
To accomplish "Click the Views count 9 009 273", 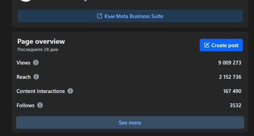I will 230,63.
